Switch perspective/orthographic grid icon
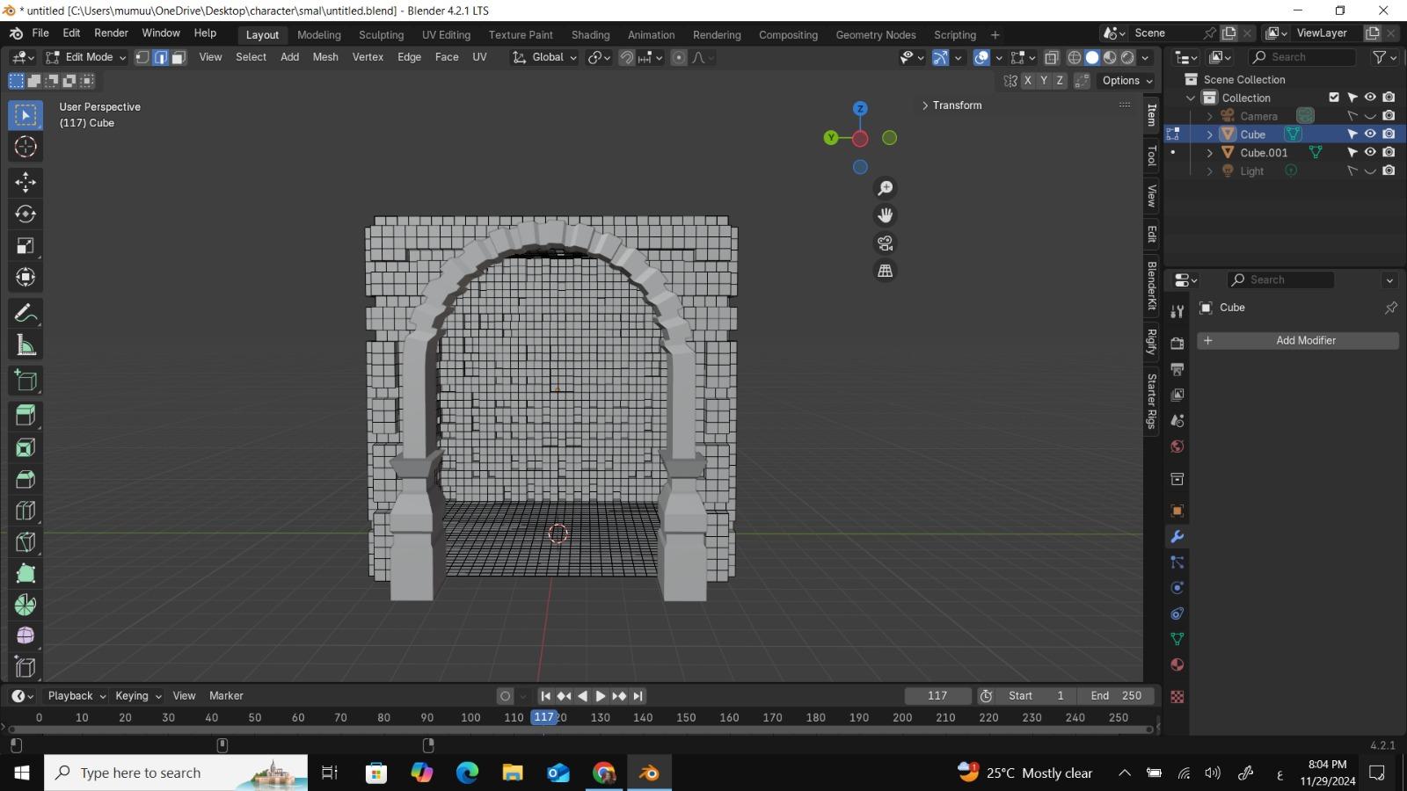The height and width of the screenshot is (791, 1407). (x=886, y=271)
